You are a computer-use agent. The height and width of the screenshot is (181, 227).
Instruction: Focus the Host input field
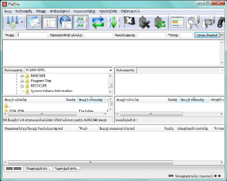[32, 35]
